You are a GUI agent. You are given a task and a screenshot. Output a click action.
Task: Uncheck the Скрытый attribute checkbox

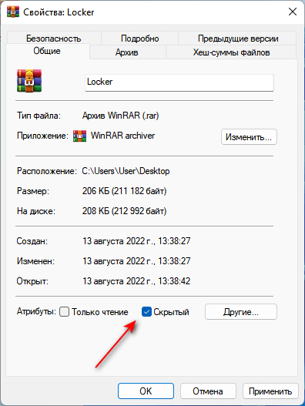pos(146,312)
